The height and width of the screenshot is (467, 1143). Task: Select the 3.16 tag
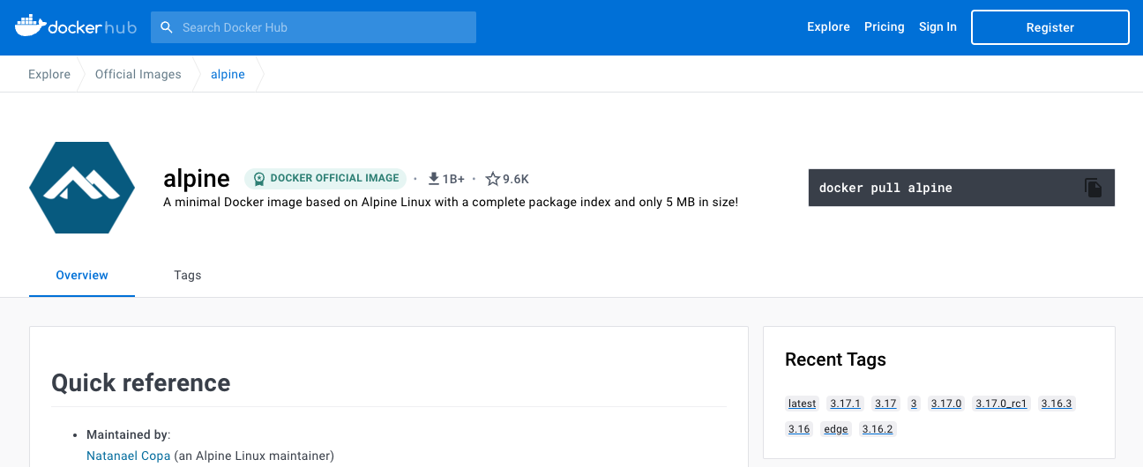799,429
